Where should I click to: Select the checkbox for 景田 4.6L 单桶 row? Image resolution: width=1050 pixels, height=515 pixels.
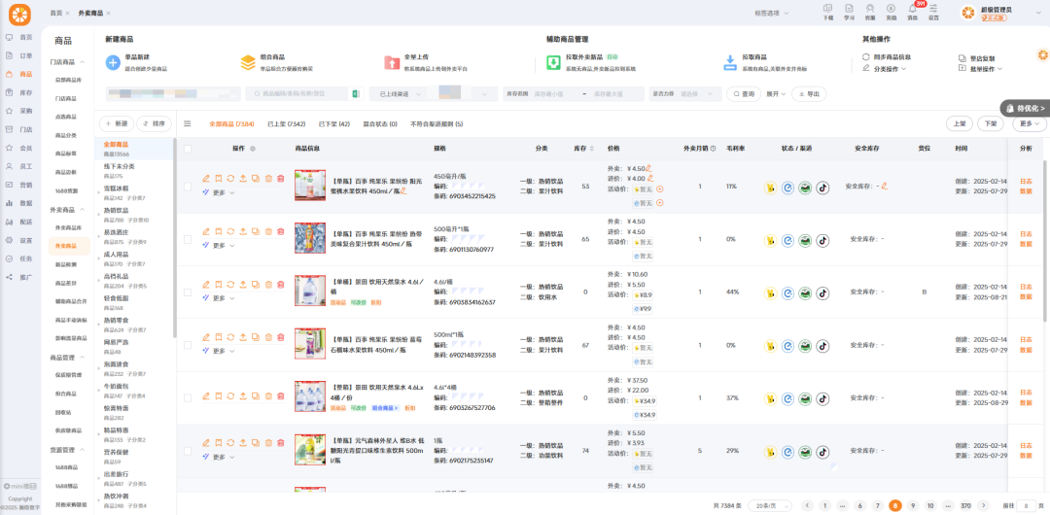tap(188, 292)
